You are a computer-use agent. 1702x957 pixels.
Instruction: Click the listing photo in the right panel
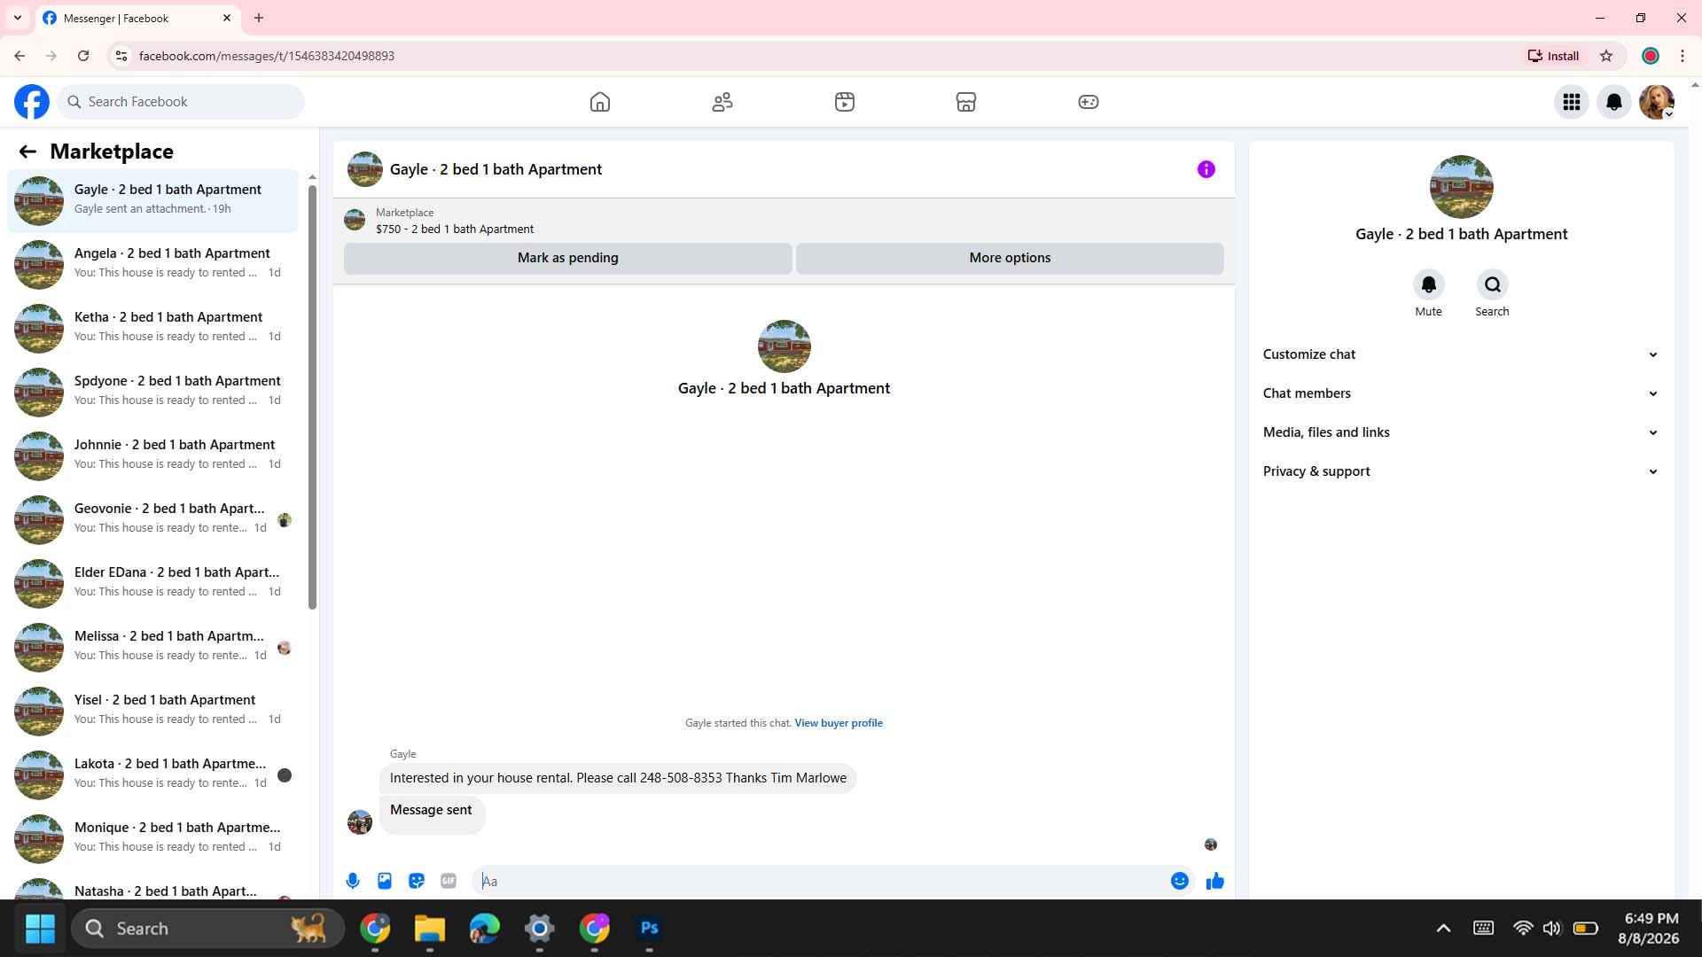coord(1461,187)
